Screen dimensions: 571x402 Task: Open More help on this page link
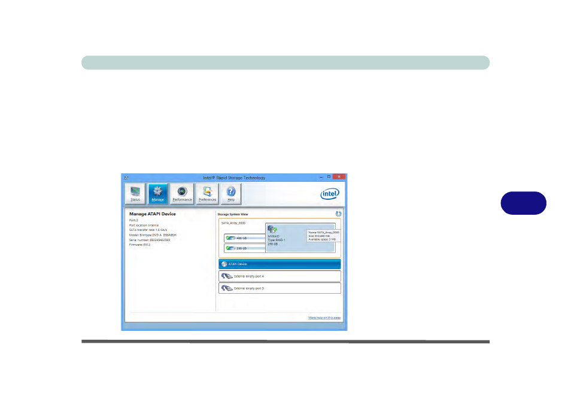(324, 318)
